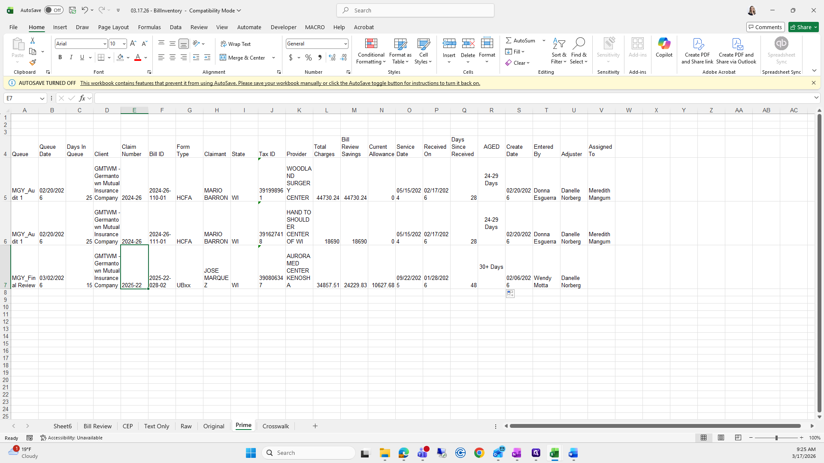Open the Name Box dropdown arrow
824x463 pixels.
pos(42,99)
